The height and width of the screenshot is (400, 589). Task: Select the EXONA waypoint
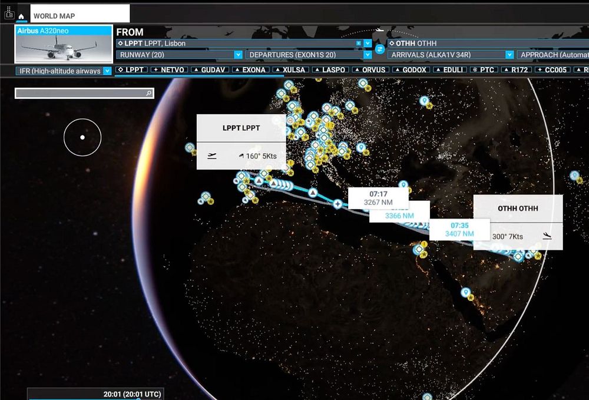[x=250, y=70]
